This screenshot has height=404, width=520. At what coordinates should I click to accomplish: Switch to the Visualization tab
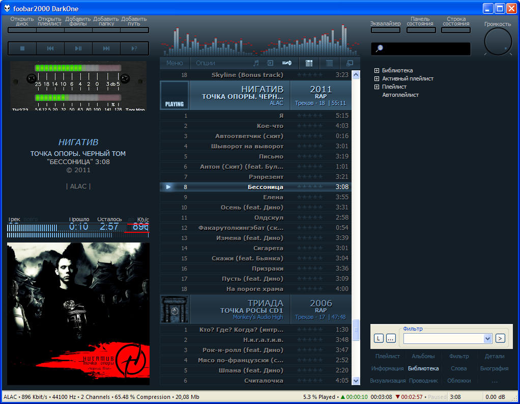point(387,381)
